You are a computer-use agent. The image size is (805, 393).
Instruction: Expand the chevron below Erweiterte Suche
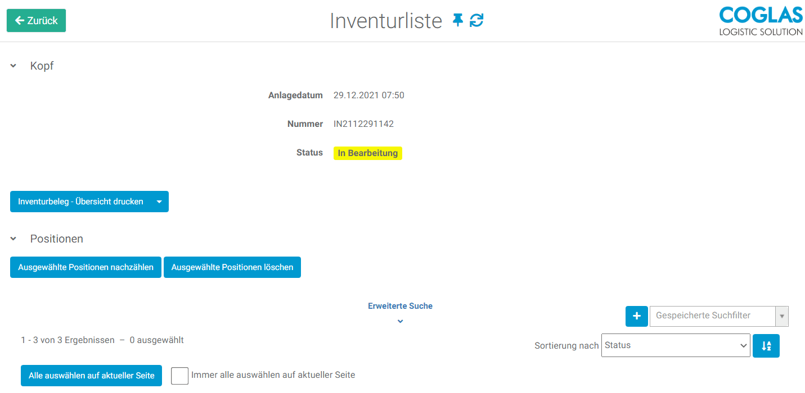[x=400, y=321]
